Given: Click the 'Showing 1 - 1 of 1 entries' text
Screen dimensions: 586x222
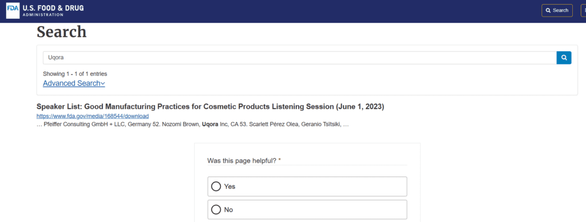Looking at the screenshot, I should coord(75,74).
